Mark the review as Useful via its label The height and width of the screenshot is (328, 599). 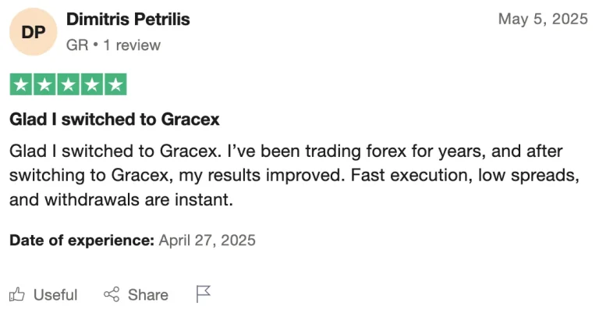[55, 295]
